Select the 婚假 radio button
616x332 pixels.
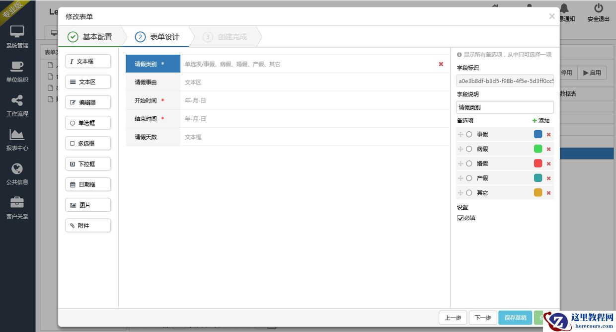(x=469, y=164)
